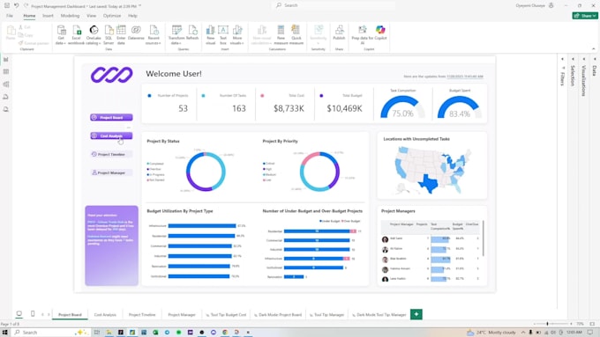Open the user account icon
600x337 pixels.
(551, 5)
